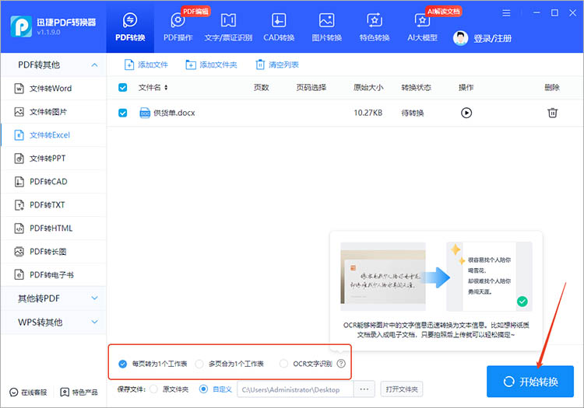Open 图片转换 tab

click(x=326, y=26)
